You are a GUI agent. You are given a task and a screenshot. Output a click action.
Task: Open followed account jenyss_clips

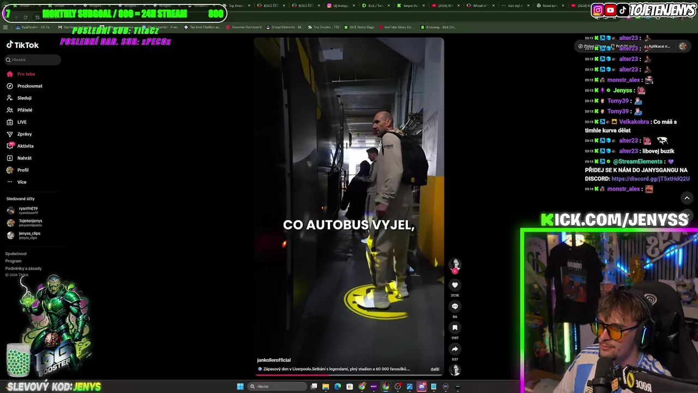29,235
